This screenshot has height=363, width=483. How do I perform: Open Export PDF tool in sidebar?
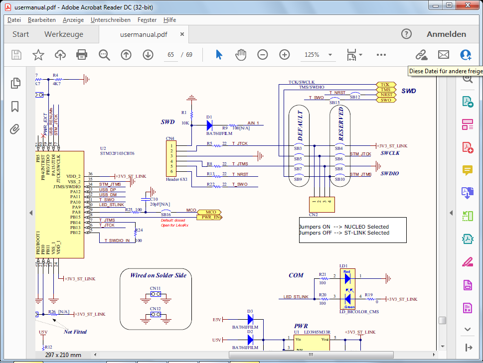pyautogui.click(x=468, y=102)
